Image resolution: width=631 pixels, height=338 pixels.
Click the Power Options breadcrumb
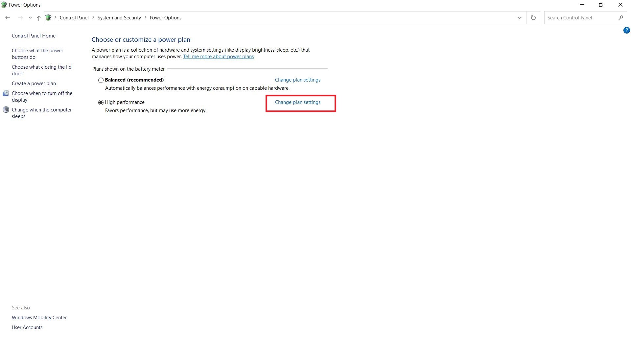[x=165, y=18]
